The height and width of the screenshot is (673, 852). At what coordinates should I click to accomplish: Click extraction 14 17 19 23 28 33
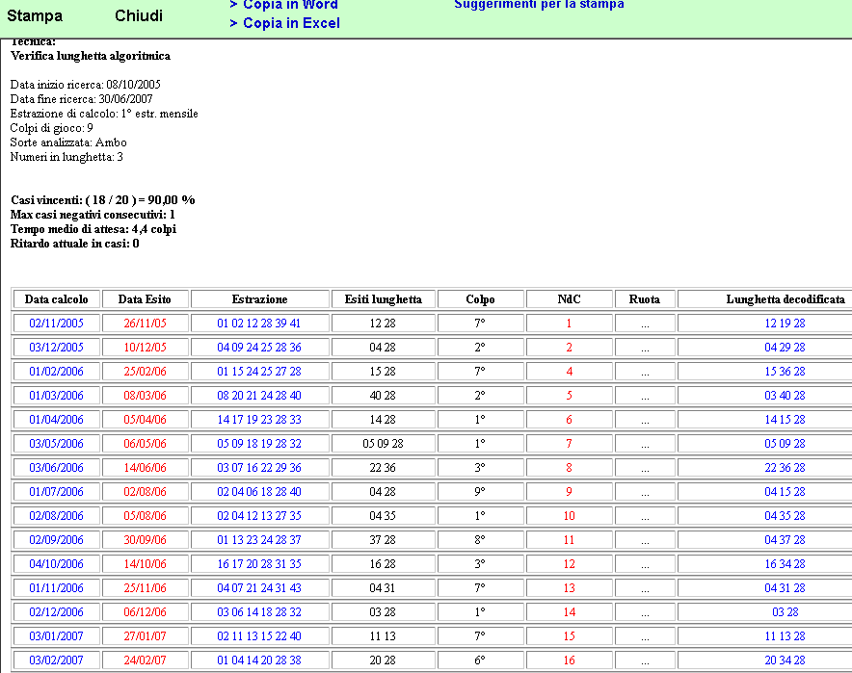coord(259,420)
